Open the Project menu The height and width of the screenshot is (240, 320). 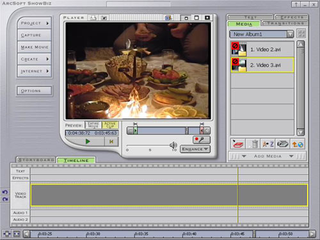35,23
